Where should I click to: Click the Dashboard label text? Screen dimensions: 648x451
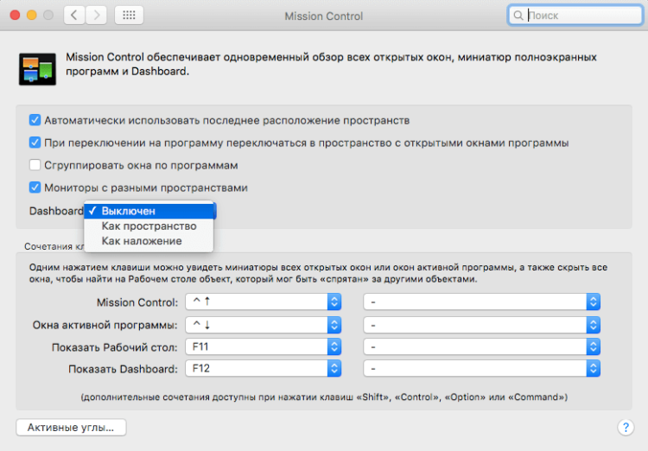pos(56,211)
